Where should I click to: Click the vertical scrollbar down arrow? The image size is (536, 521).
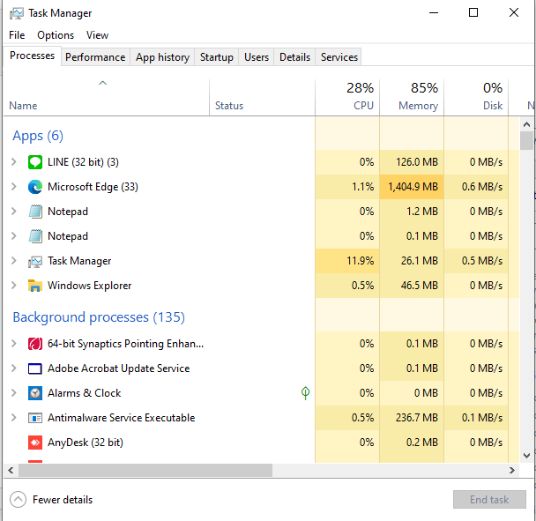tap(526, 456)
